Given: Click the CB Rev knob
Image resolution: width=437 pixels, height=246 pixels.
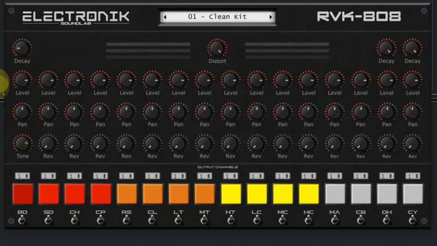Looking at the screenshot, I should point(361,143).
